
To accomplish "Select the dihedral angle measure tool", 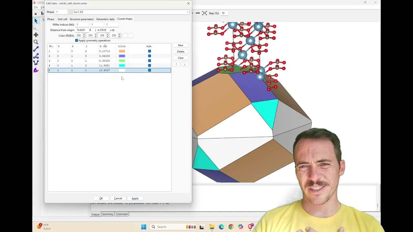I will [36, 63].
